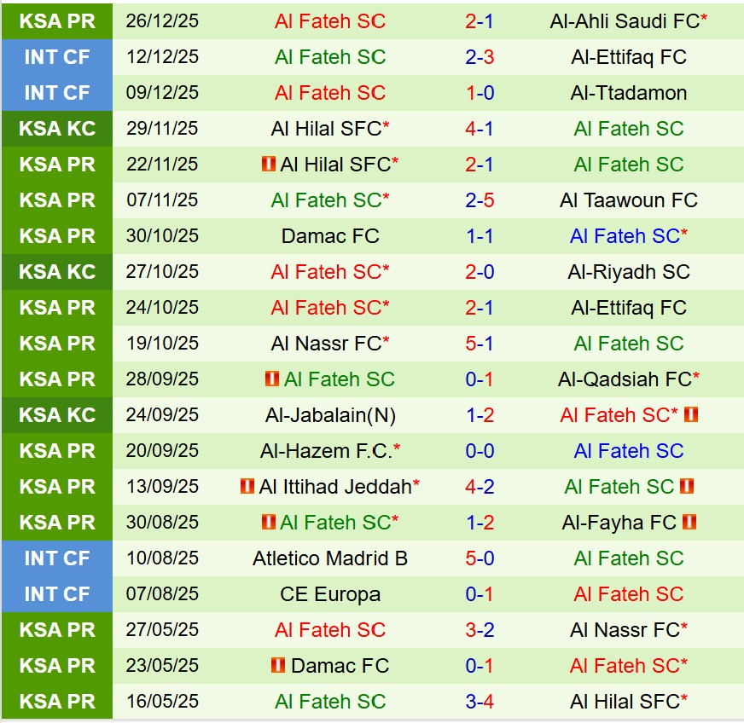
Task: Click red card icon in the Al-Jabalain match row
Action: tap(691, 415)
